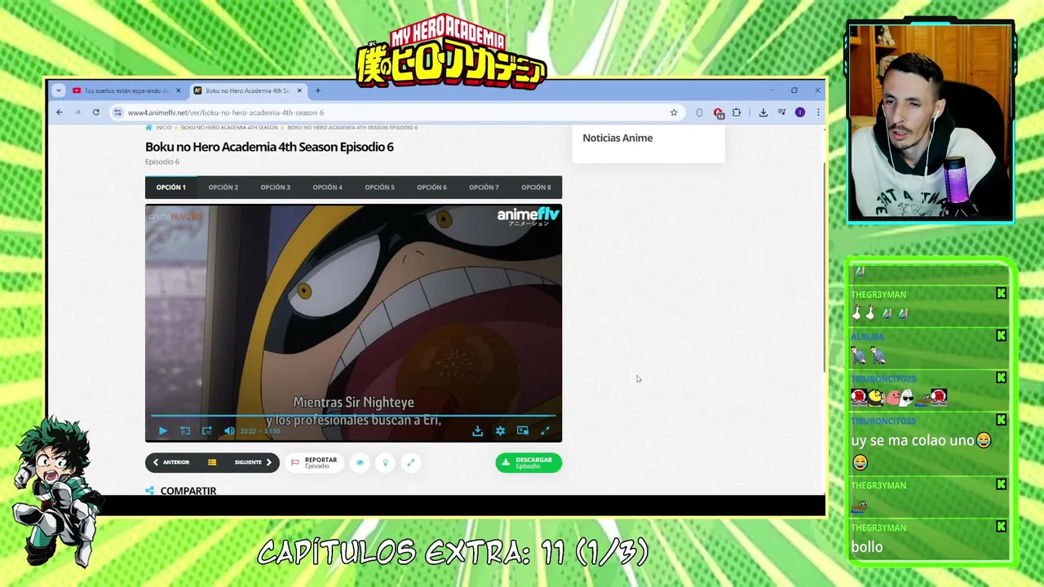Select OPCIÓN 1 video source tab
Viewport: 1044px width, 587px height.
171,188
